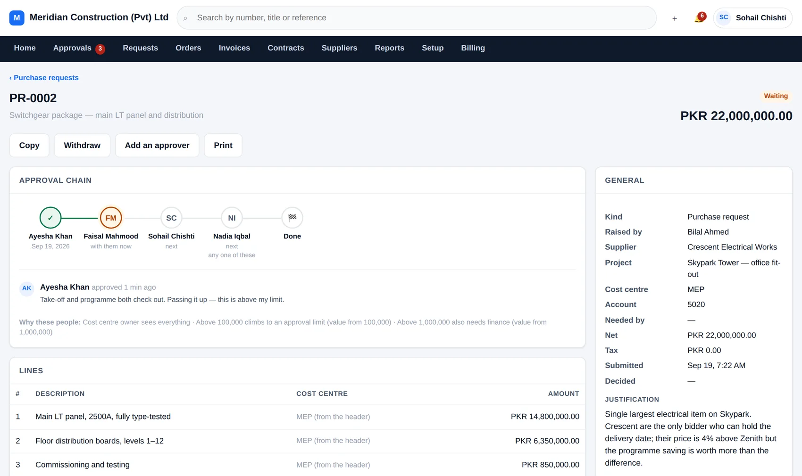Screen dimensions: 802x476
Task: Click the search magnifier icon
Action: coord(185,18)
